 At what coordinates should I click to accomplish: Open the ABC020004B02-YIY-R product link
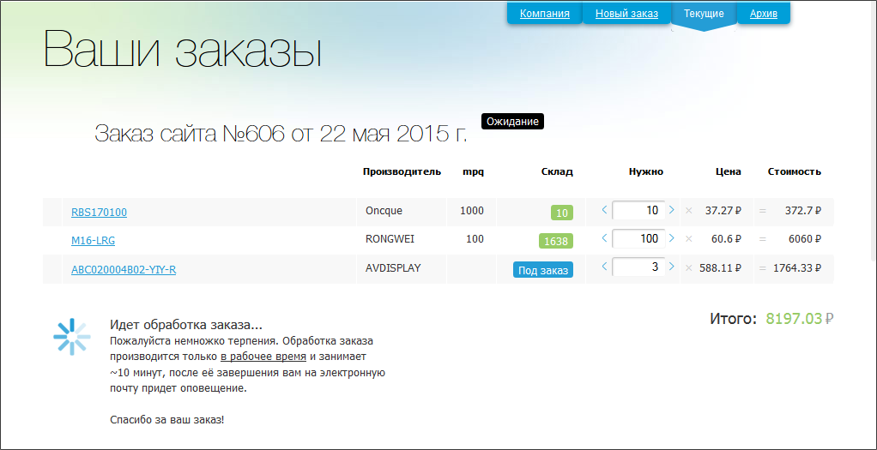tap(124, 270)
